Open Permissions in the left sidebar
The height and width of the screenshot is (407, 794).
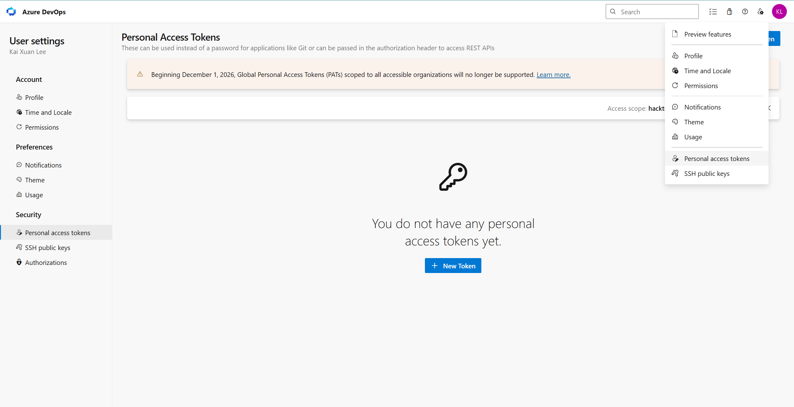[x=56, y=127]
